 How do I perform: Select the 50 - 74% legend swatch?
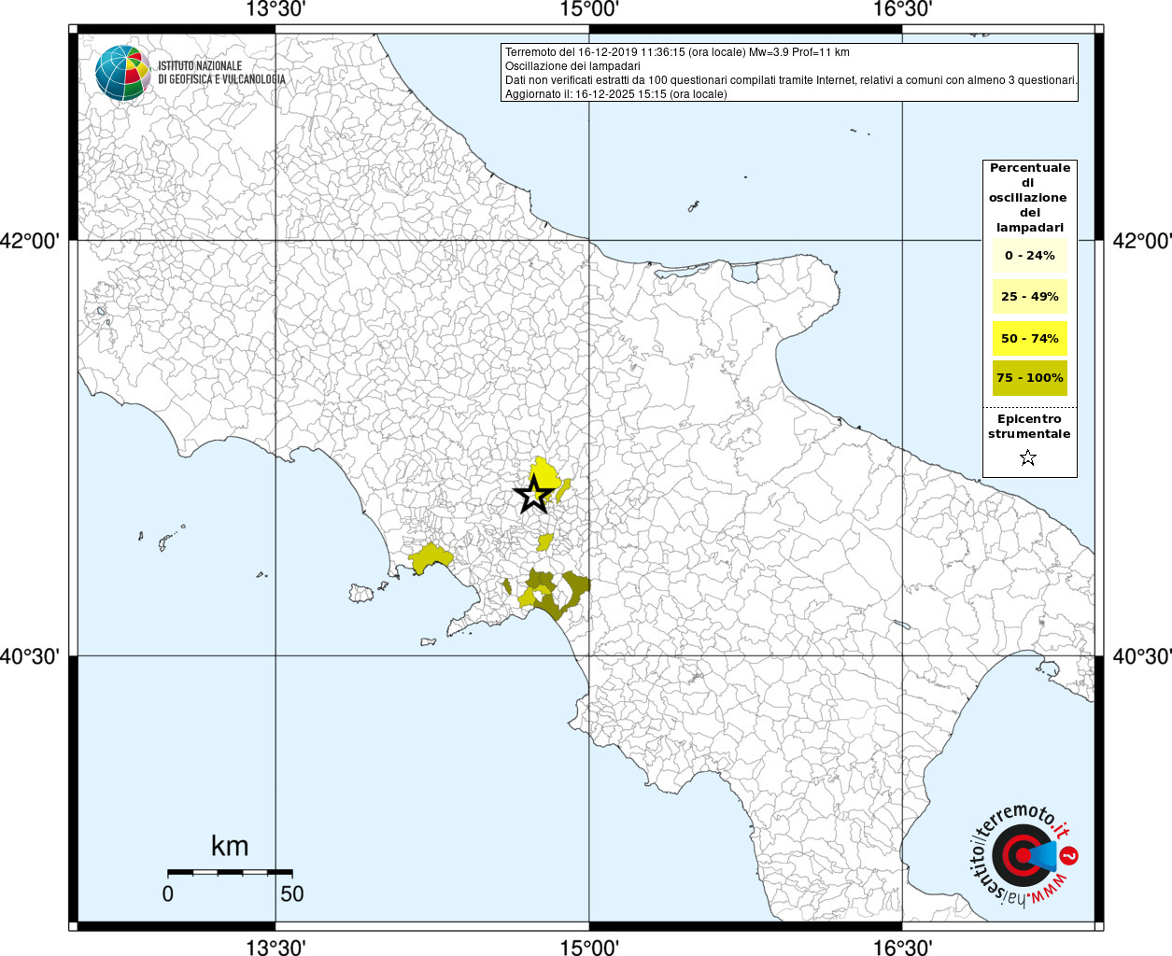pos(1029,338)
